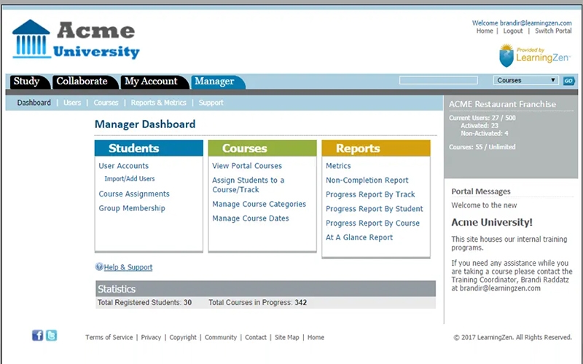The height and width of the screenshot is (364, 583).
Task: Open the Courses search dropdown
Action: point(526,81)
